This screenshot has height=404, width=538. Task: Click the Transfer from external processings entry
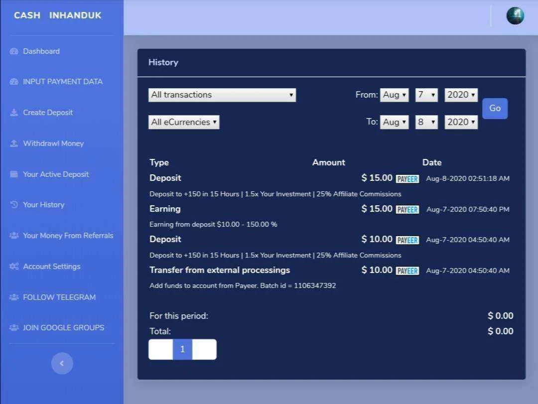(x=220, y=270)
